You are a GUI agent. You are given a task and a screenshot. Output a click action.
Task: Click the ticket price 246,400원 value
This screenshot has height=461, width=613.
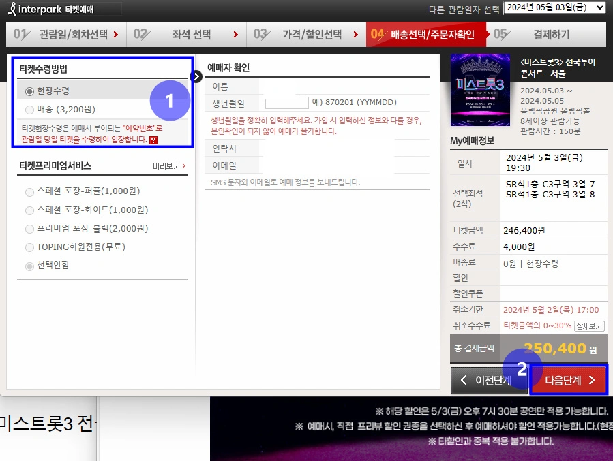pos(524,230)
